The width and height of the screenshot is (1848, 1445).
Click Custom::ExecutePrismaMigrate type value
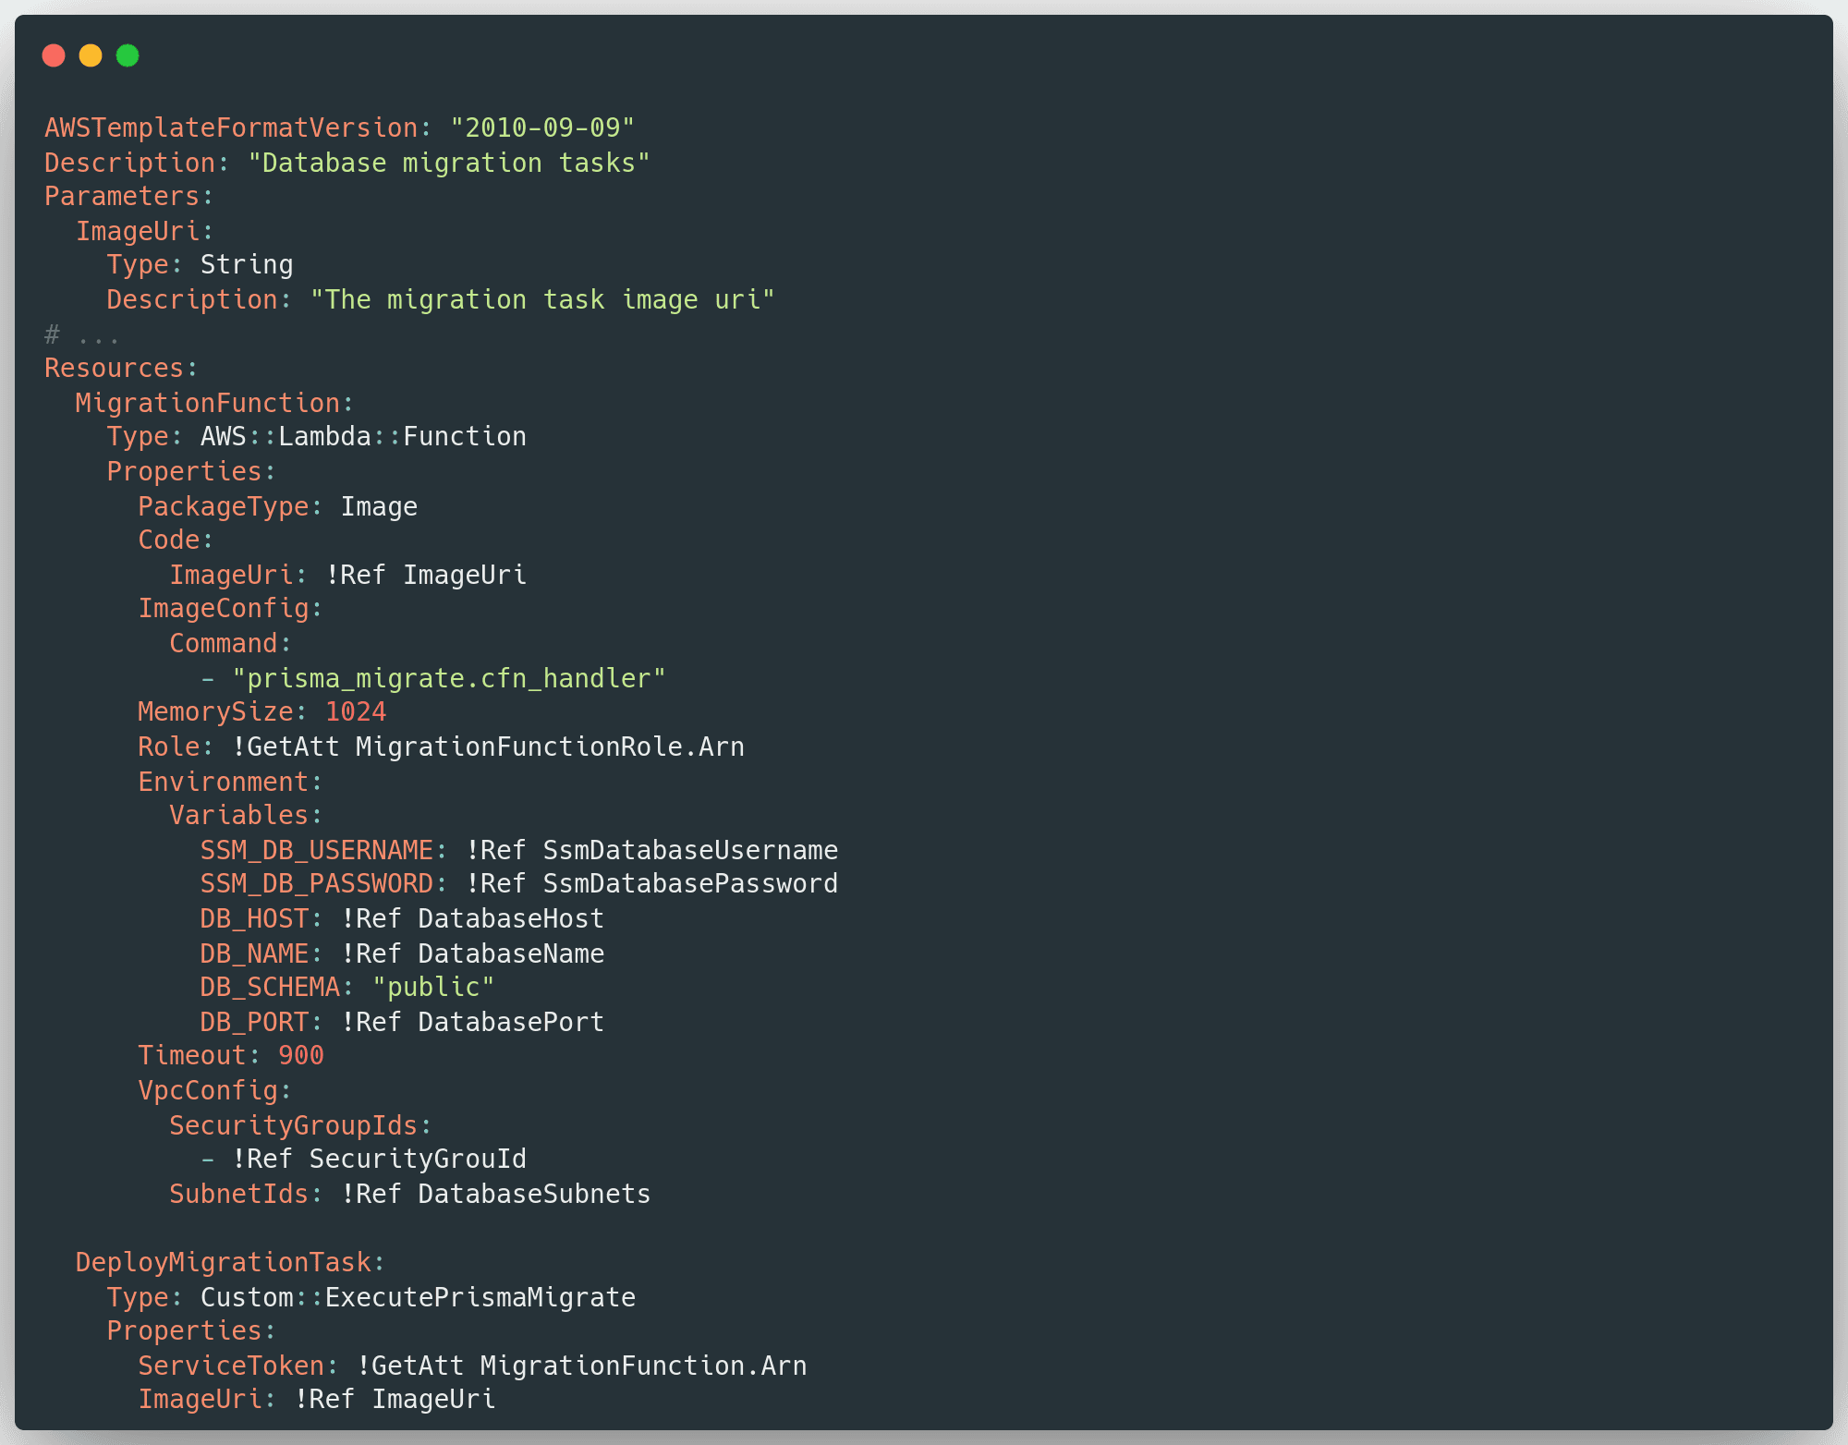(x=418, y=1297)
